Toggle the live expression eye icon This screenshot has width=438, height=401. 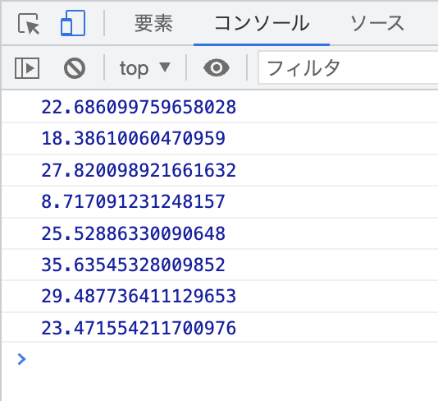coord(217,67)
